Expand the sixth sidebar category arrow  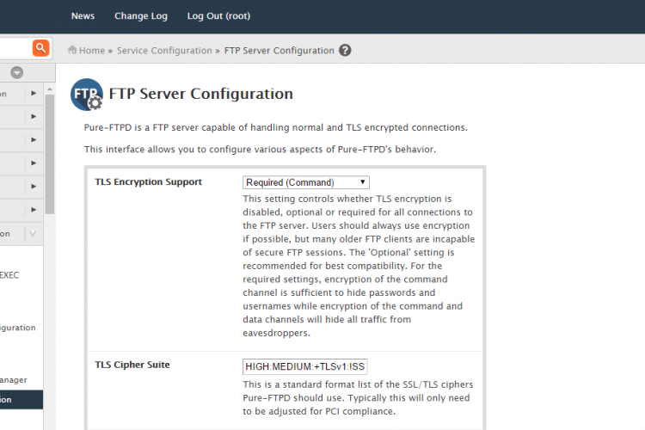(x=34, y=210)
